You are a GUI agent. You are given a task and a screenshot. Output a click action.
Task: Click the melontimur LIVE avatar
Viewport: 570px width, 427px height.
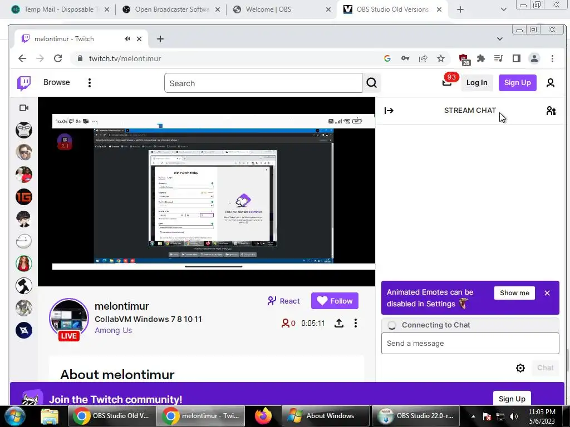69,319
